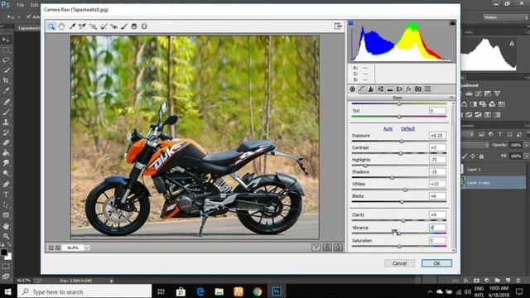
Task: Copy current settings to before icon
Action: click(338, 248)
